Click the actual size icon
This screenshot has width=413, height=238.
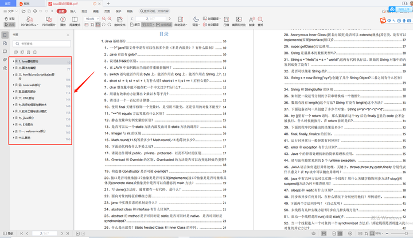[87, 25]
